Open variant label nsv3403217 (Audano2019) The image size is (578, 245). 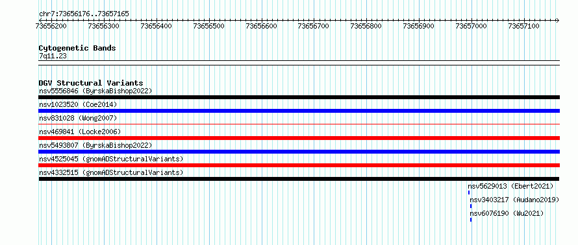click(x=514, y=200)
